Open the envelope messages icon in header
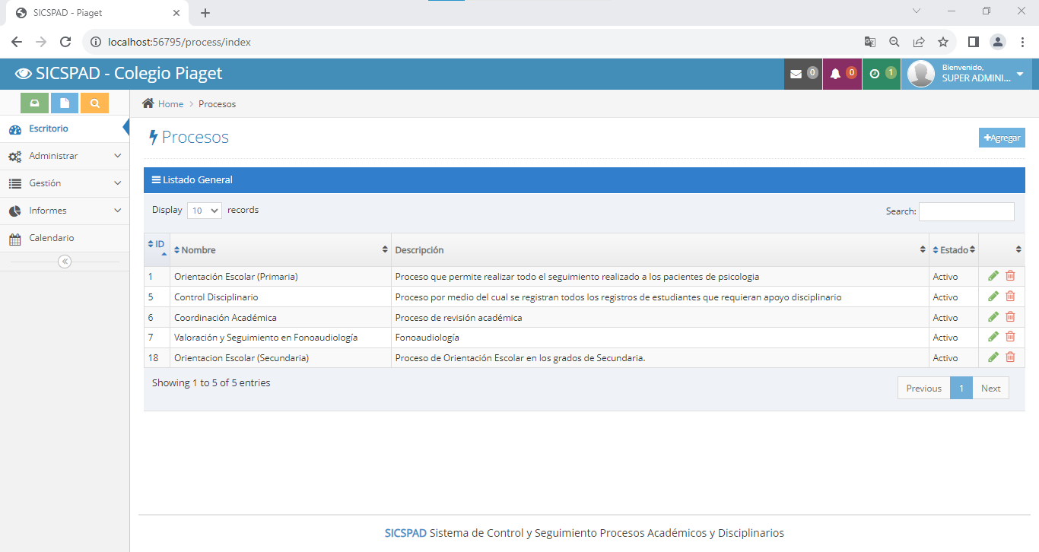The width and height of the screenshot is (1039, 552). pos(796,74)
